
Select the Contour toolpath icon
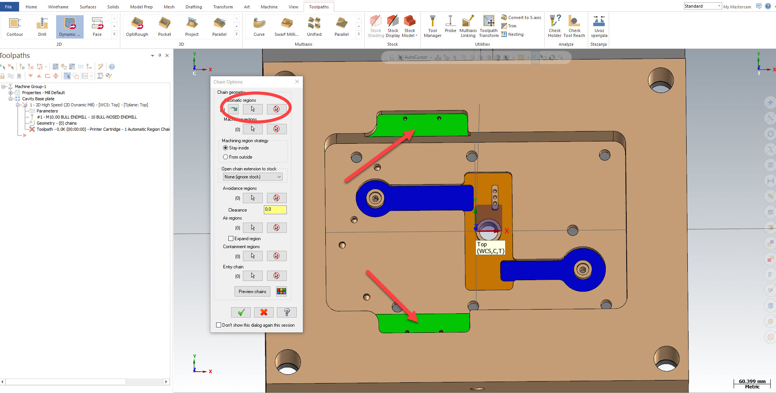click(15, 26)
